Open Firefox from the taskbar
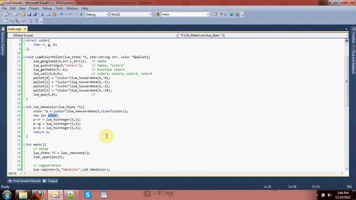356x200 pixels. [x=39, y=195]
